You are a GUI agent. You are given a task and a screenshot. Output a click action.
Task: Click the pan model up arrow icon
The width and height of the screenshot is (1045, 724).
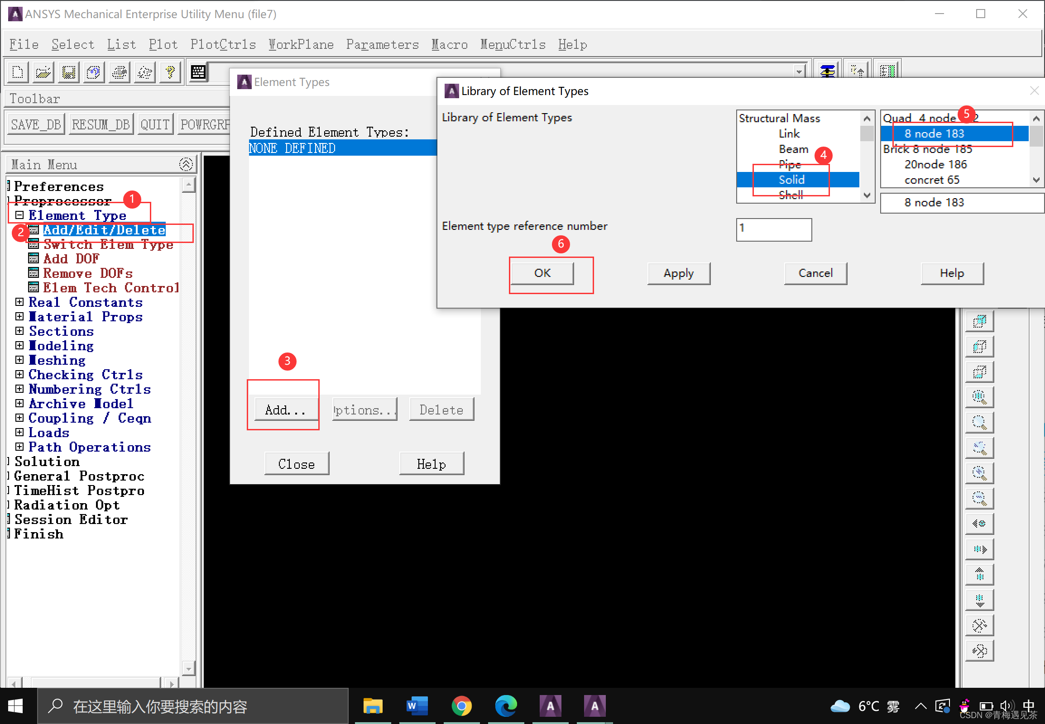click(x=979, y=575)
